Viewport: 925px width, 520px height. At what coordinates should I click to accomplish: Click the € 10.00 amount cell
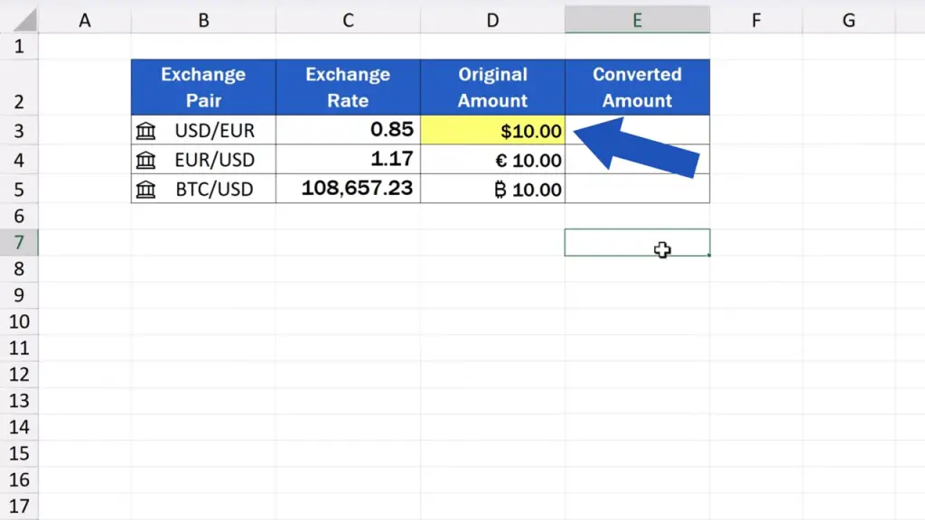493,161
